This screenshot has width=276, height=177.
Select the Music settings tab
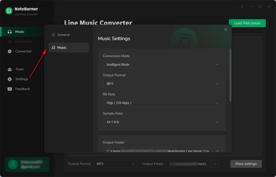pyautogui.click(x=69, y=48)
